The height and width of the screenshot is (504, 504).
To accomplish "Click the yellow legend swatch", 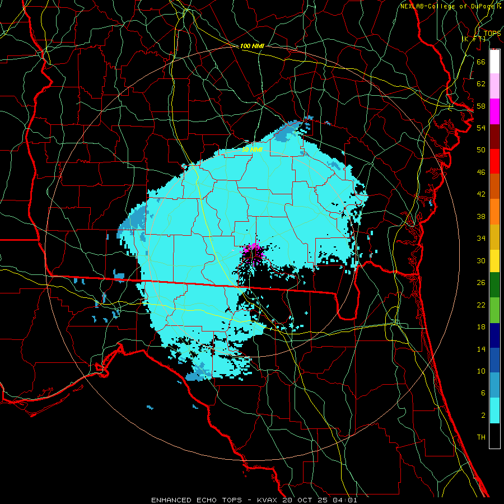I will click(494, 260).
